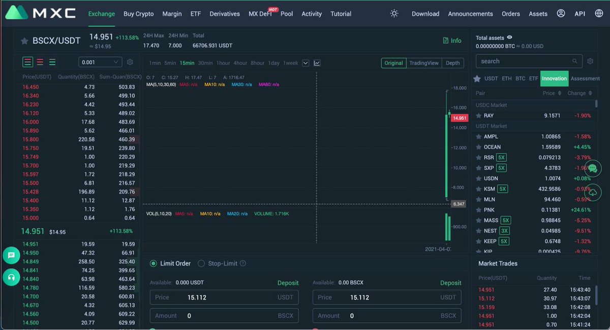Open RSR 5X leverage tag

501,158
